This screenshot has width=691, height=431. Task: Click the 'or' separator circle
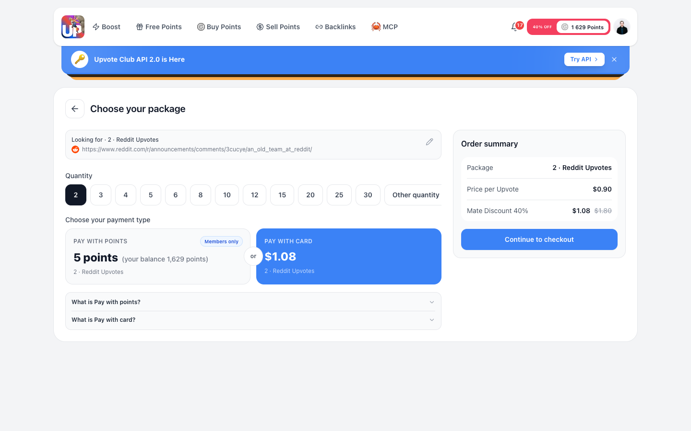pos(253,256)
